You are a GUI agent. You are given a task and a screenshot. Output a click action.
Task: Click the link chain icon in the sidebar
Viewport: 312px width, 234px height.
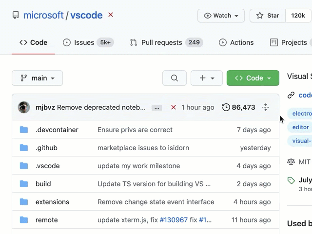click(x=291, y=95)
